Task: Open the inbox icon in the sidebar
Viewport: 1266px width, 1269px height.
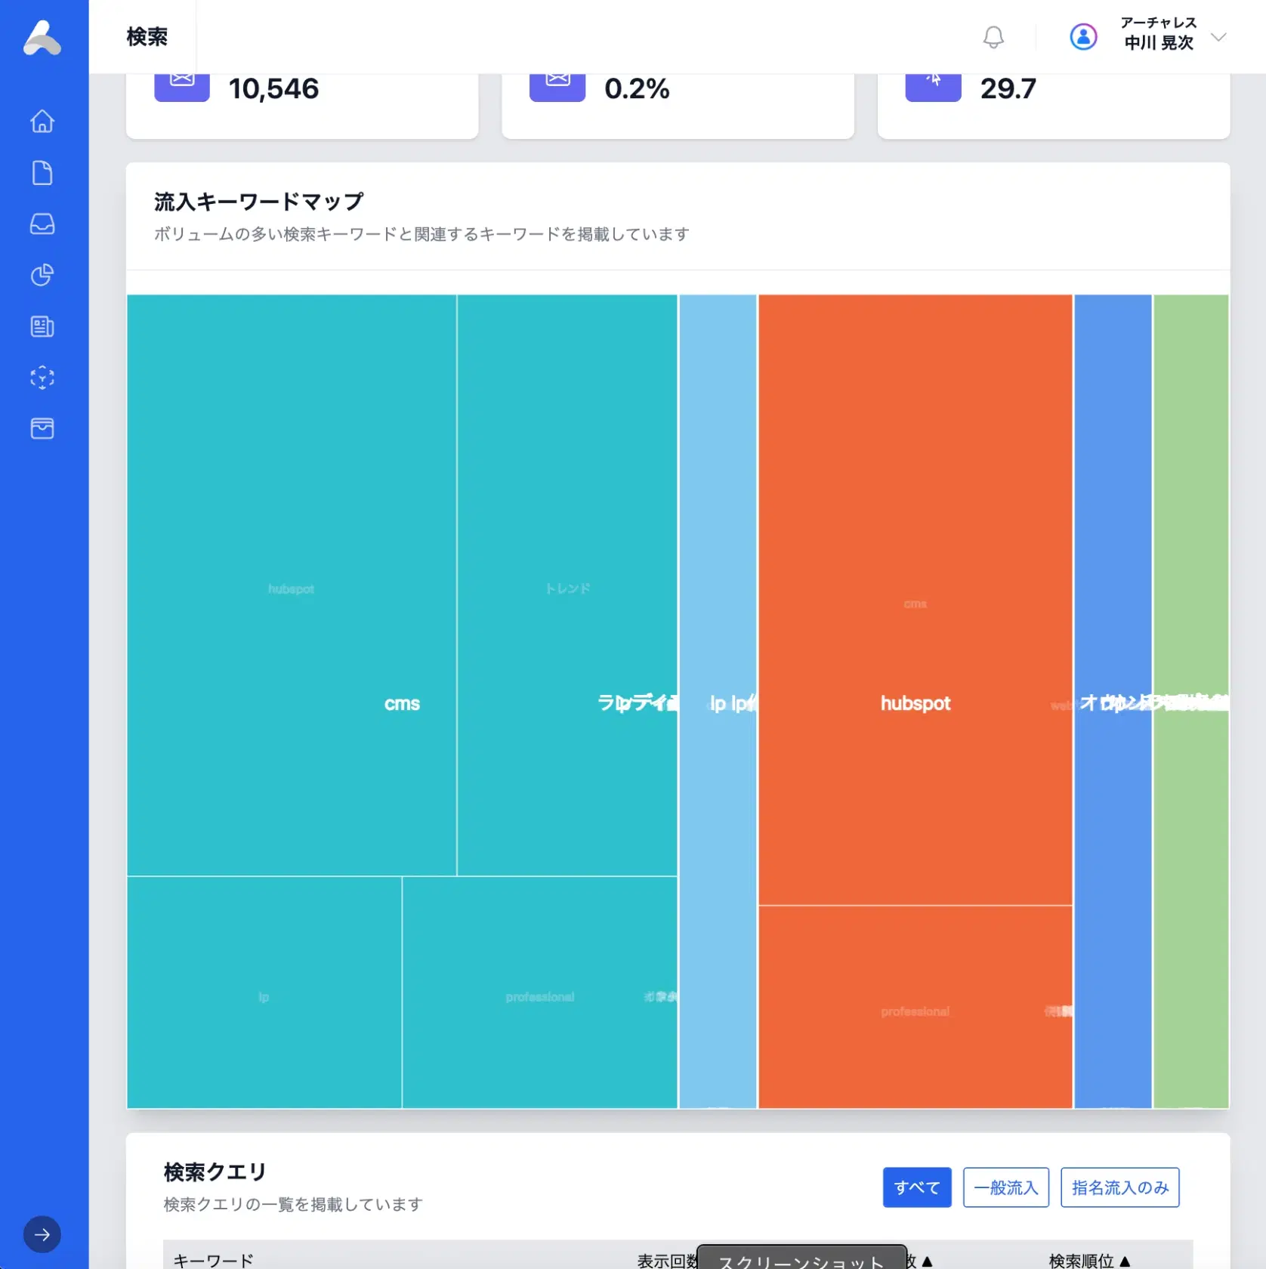Action: (42, 224)
